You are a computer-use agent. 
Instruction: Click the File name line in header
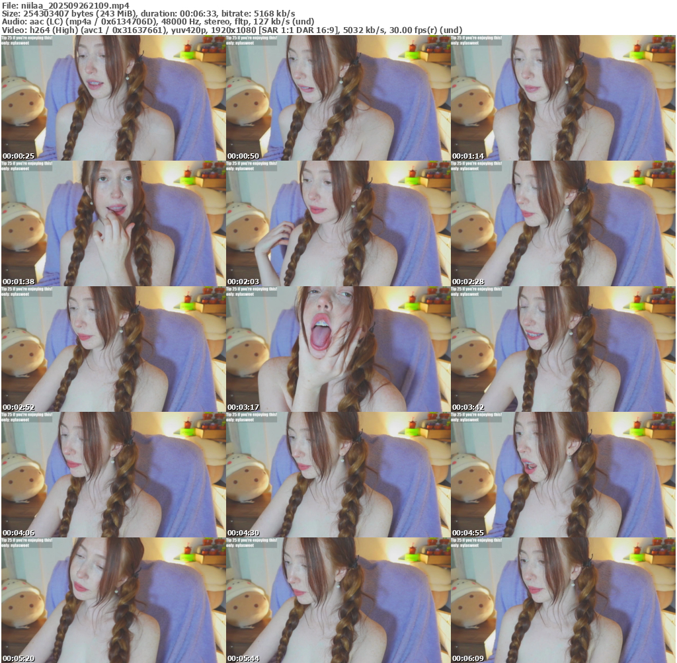[x=65, y=5]
